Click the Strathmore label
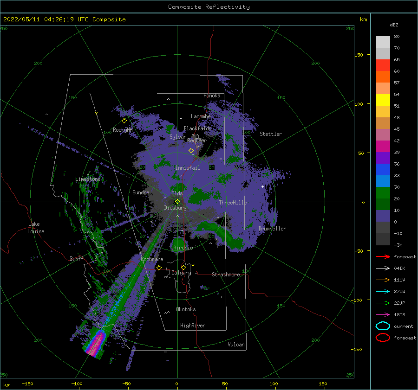Image resolution: width=418 pixels, height=390 pixels. point(226,275)
